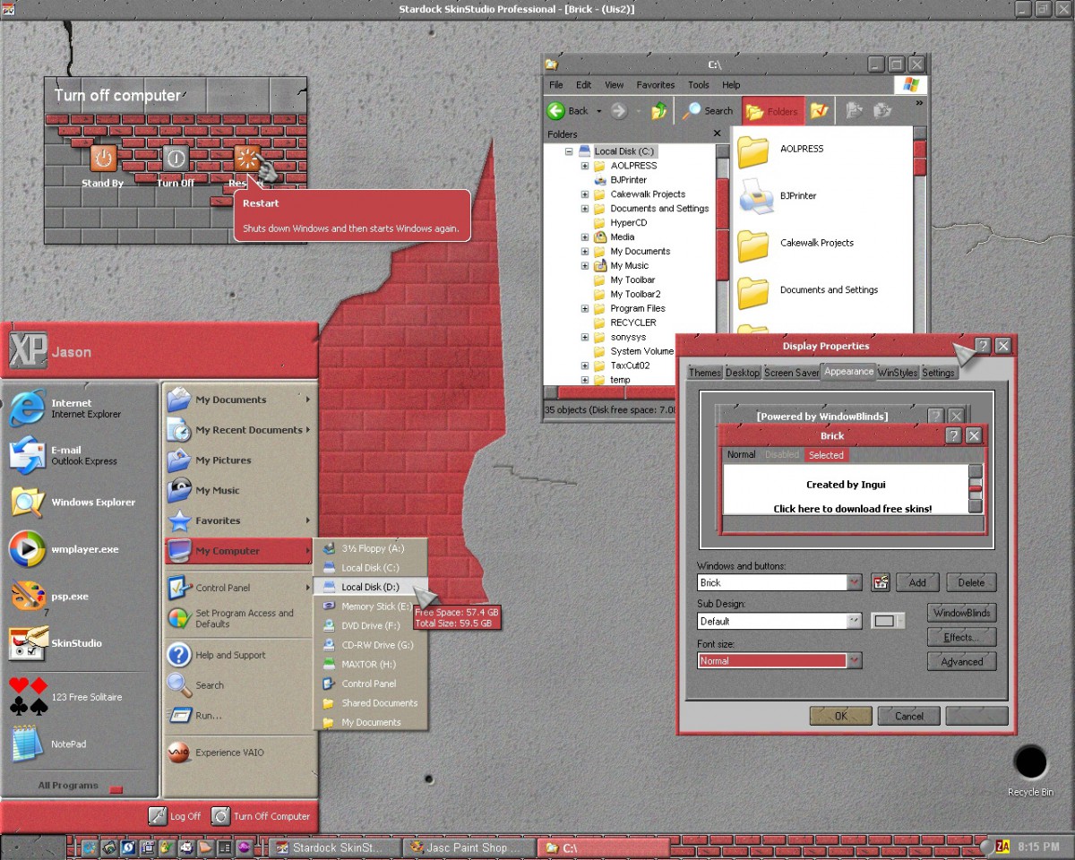Viewport: 1075px width, 860px height.
Task: Open SkinStudio from Start menu
Action: (27, 643)
